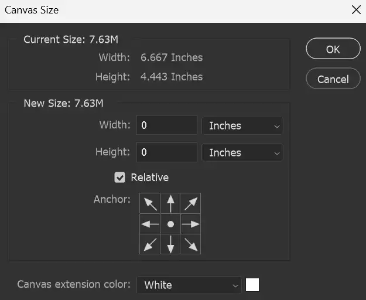
Task: Open the Height units Inches dropdown
Action: tap(242, 152)
